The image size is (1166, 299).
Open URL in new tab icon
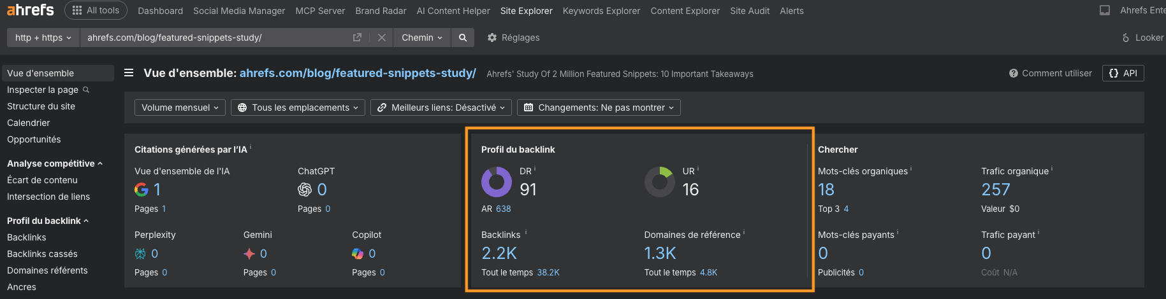(x=357, y=38)
